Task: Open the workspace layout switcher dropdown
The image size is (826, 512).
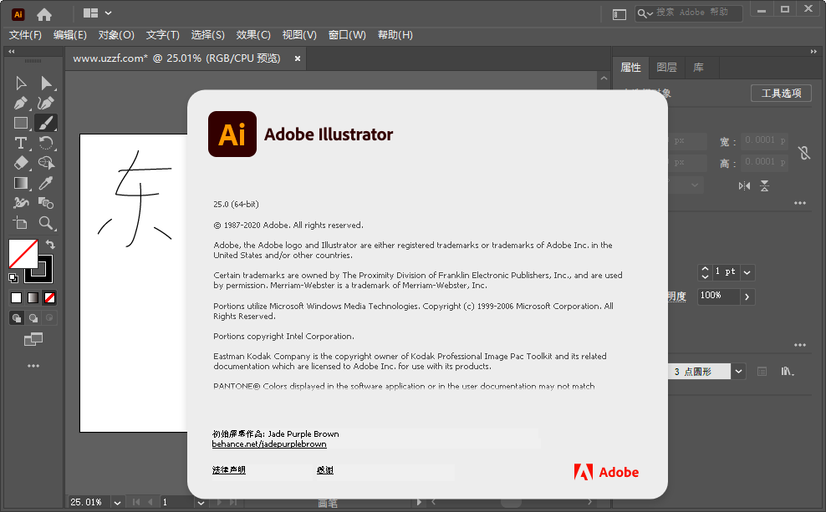Action: (x=98, y=13)
